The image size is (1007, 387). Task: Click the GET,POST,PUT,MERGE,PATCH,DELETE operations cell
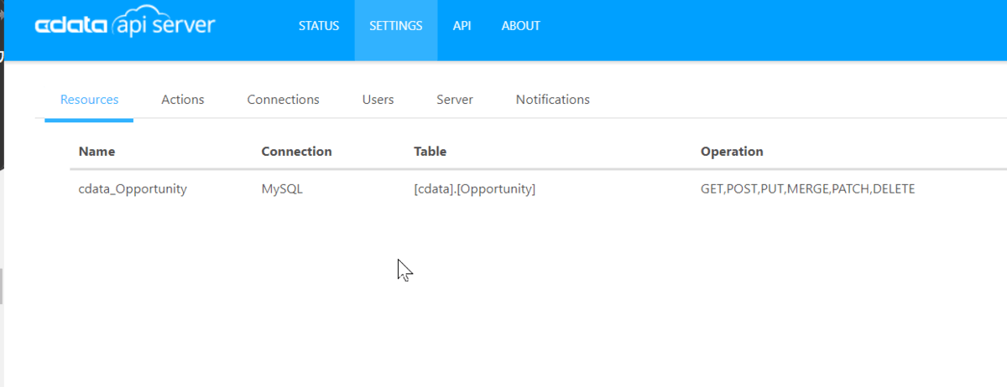807,189
